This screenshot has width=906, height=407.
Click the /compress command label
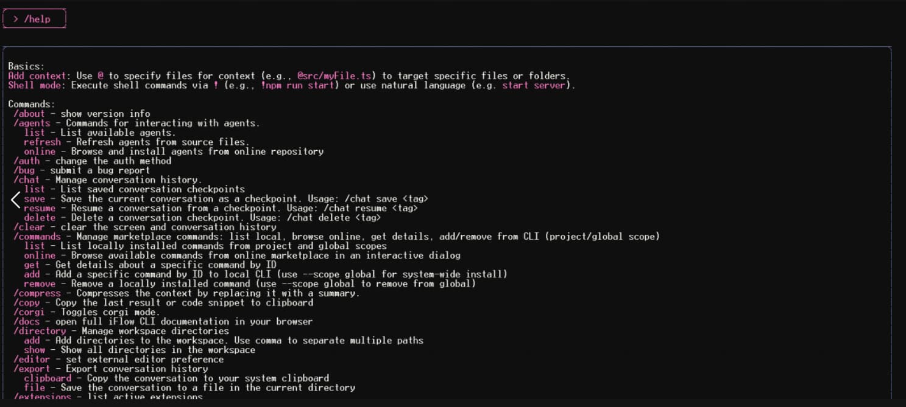tap(37, 293)
